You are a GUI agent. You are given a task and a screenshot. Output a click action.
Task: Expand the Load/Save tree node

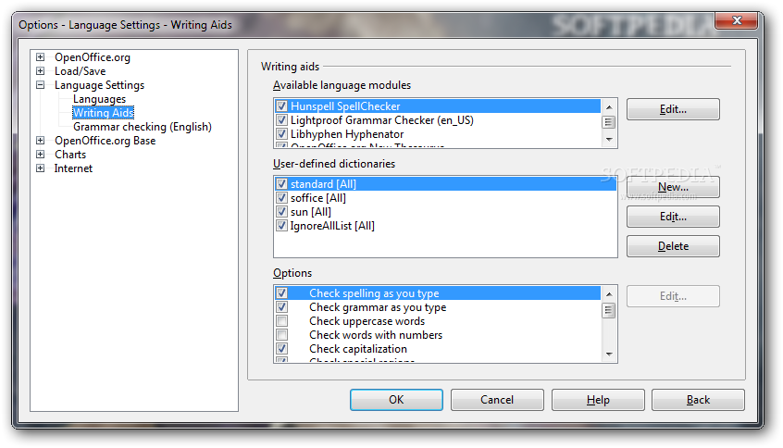pyautogui.click(x=41, y=71)
